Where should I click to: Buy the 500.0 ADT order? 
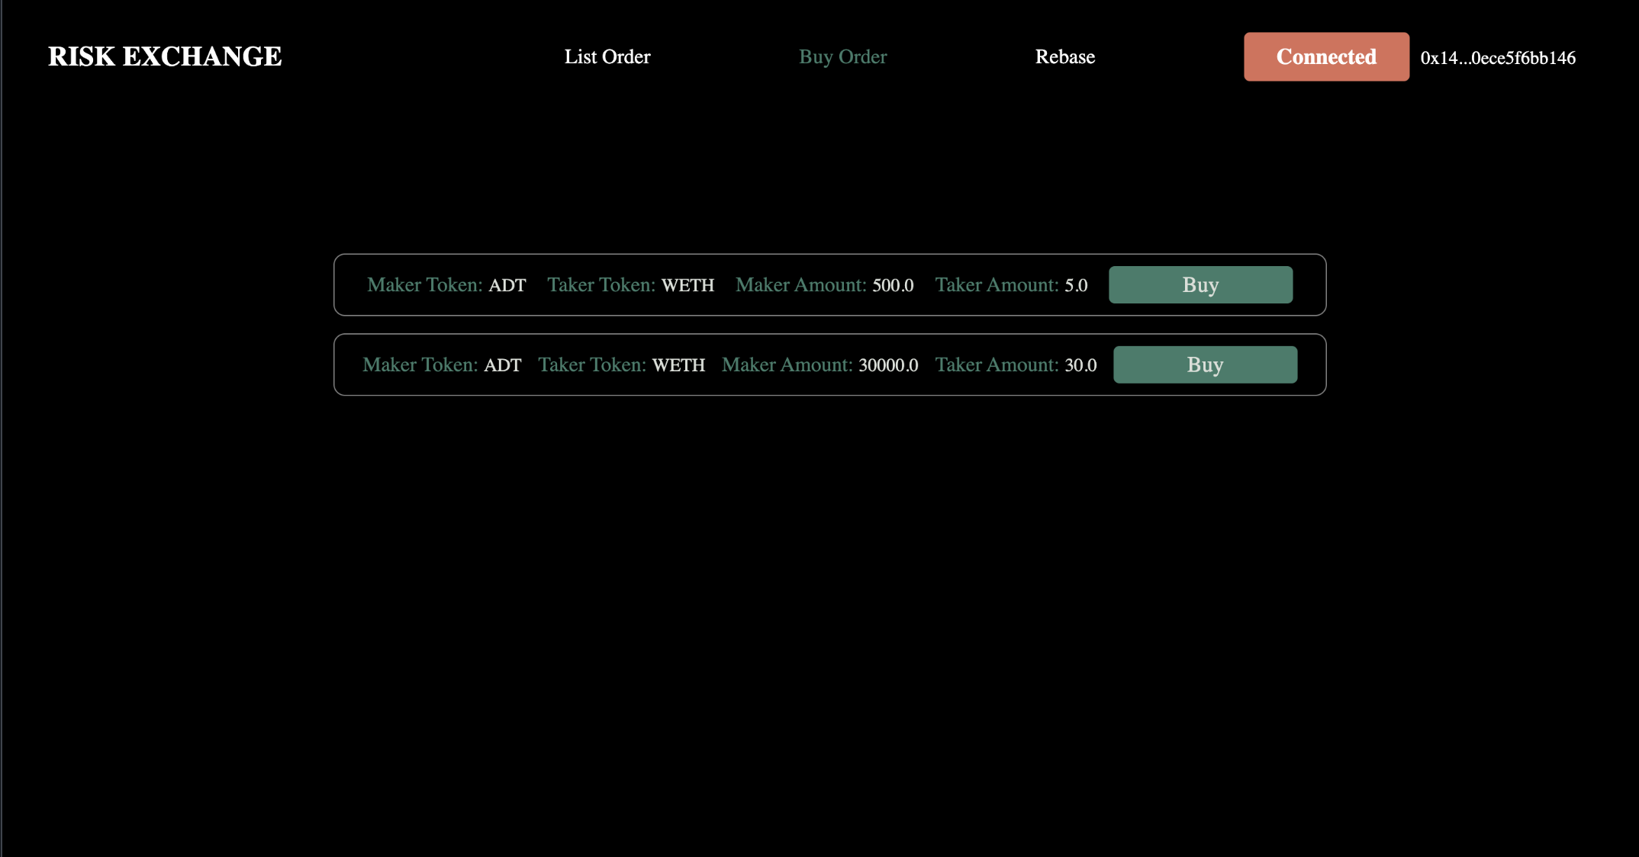(x=1199, y=285)
